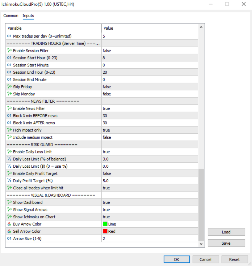Screen dimensions: 252x266
Task: Click the boolean icon next to Enable Session Filter
Action: coord(9,51)
